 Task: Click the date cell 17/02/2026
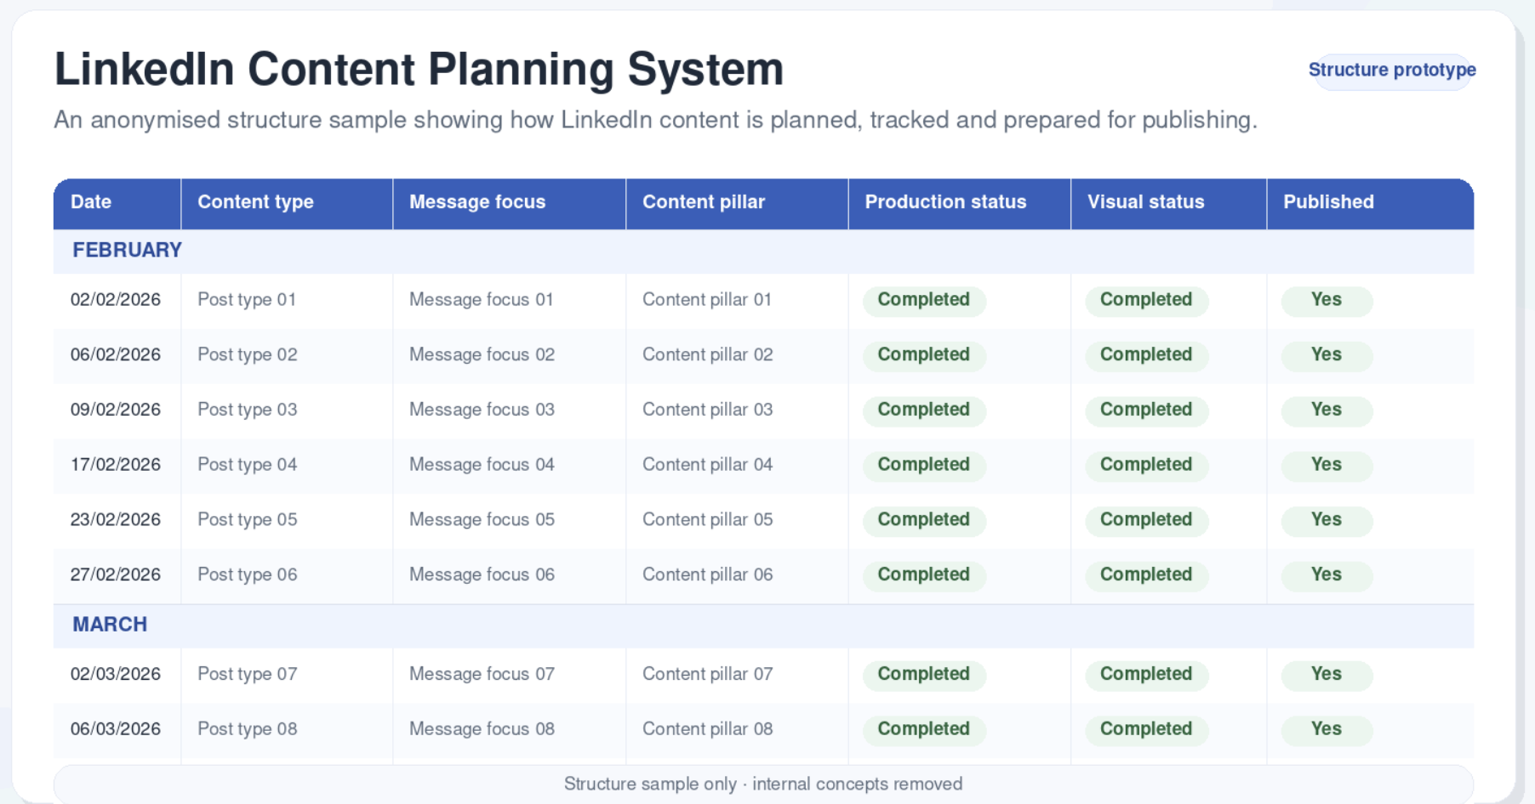116,465
